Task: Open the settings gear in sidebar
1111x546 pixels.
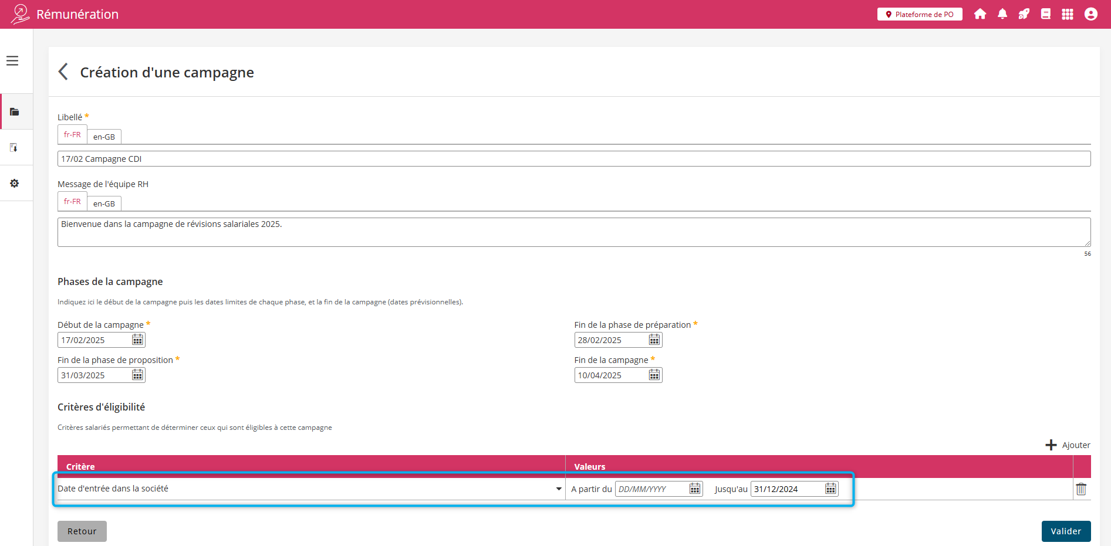Action: pos(15,184)
